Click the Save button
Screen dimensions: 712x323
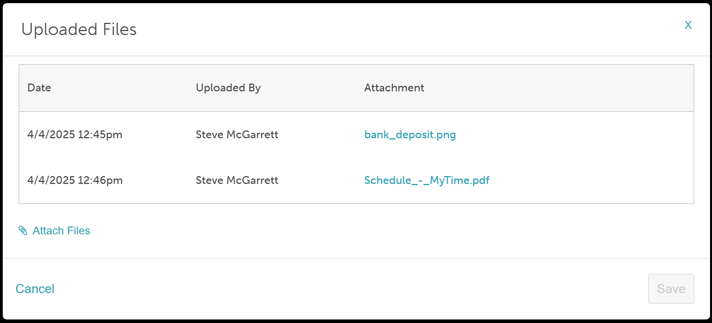(x=671, y=289)
